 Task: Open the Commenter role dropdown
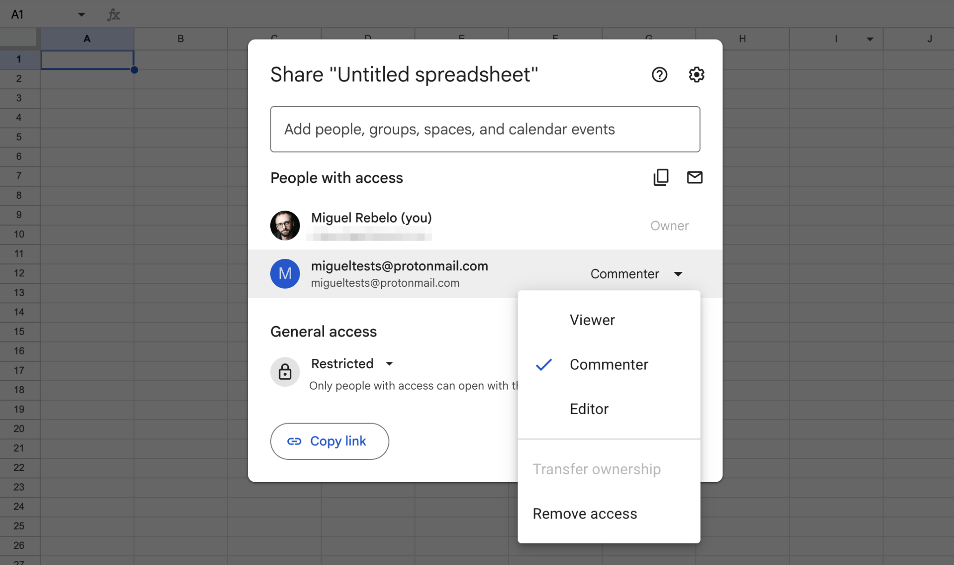(x=636, y=274)
